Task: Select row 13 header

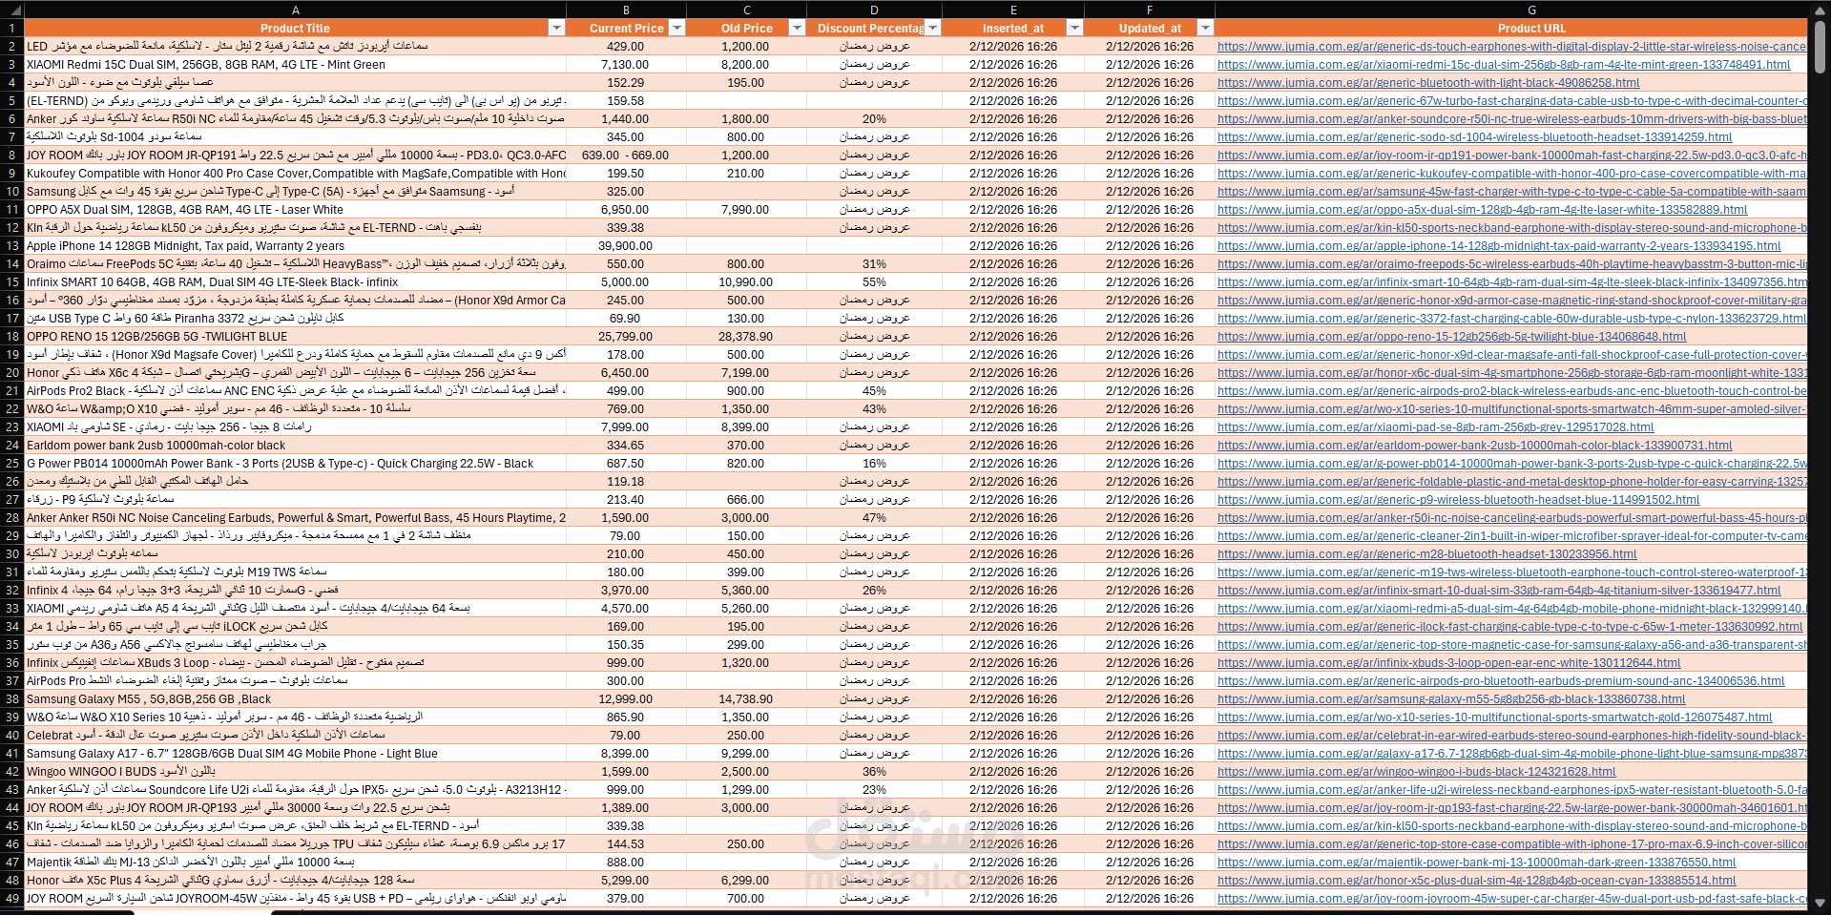Action: [12, 246]
